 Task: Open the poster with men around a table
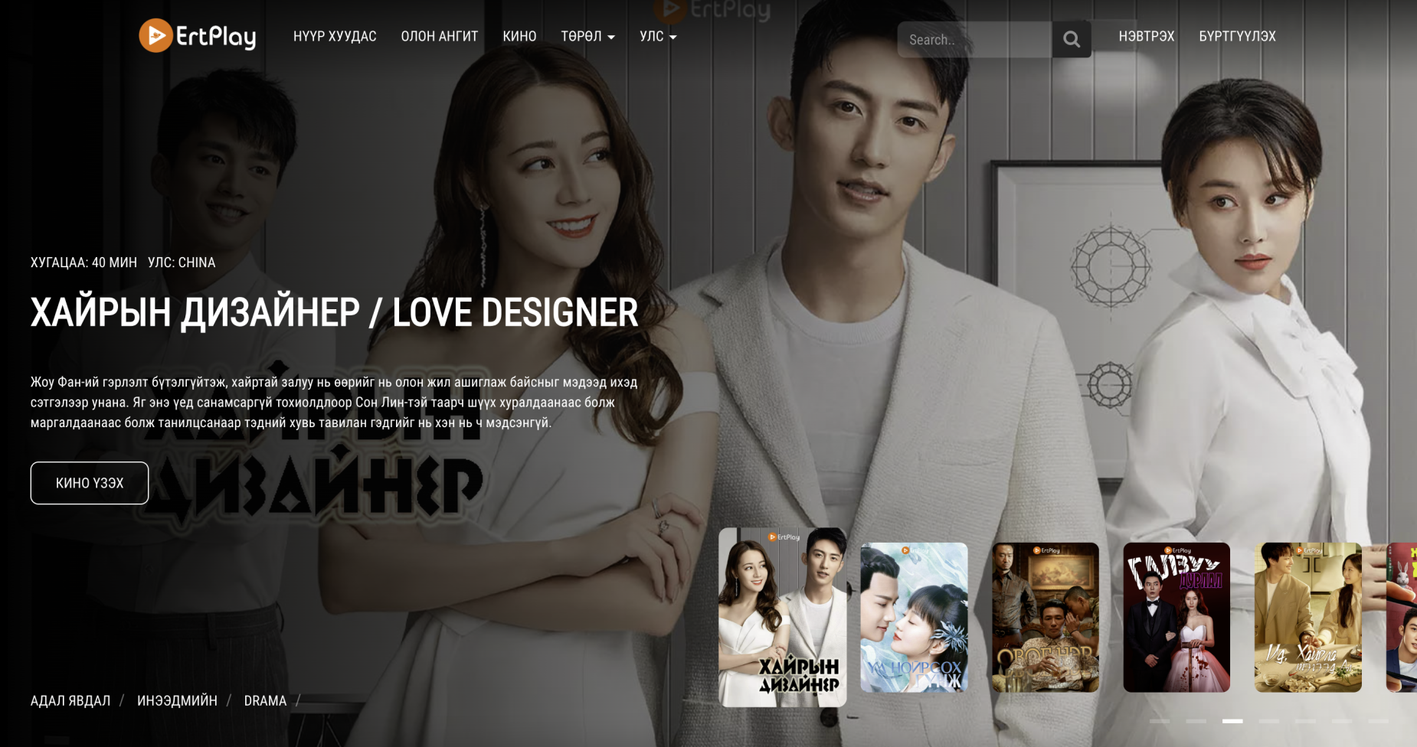[1046, 618]
